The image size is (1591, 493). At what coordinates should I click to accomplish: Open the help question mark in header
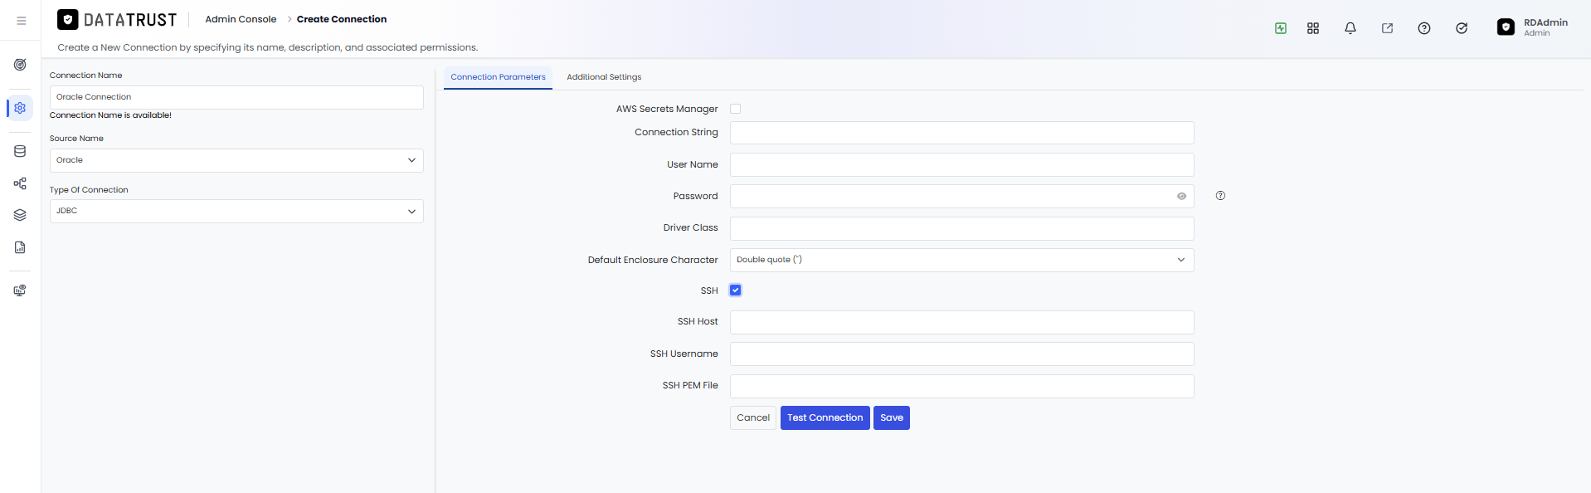(x=1424, y=28)
